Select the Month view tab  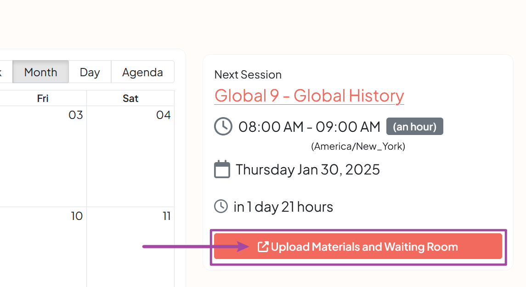pos(40,72)
